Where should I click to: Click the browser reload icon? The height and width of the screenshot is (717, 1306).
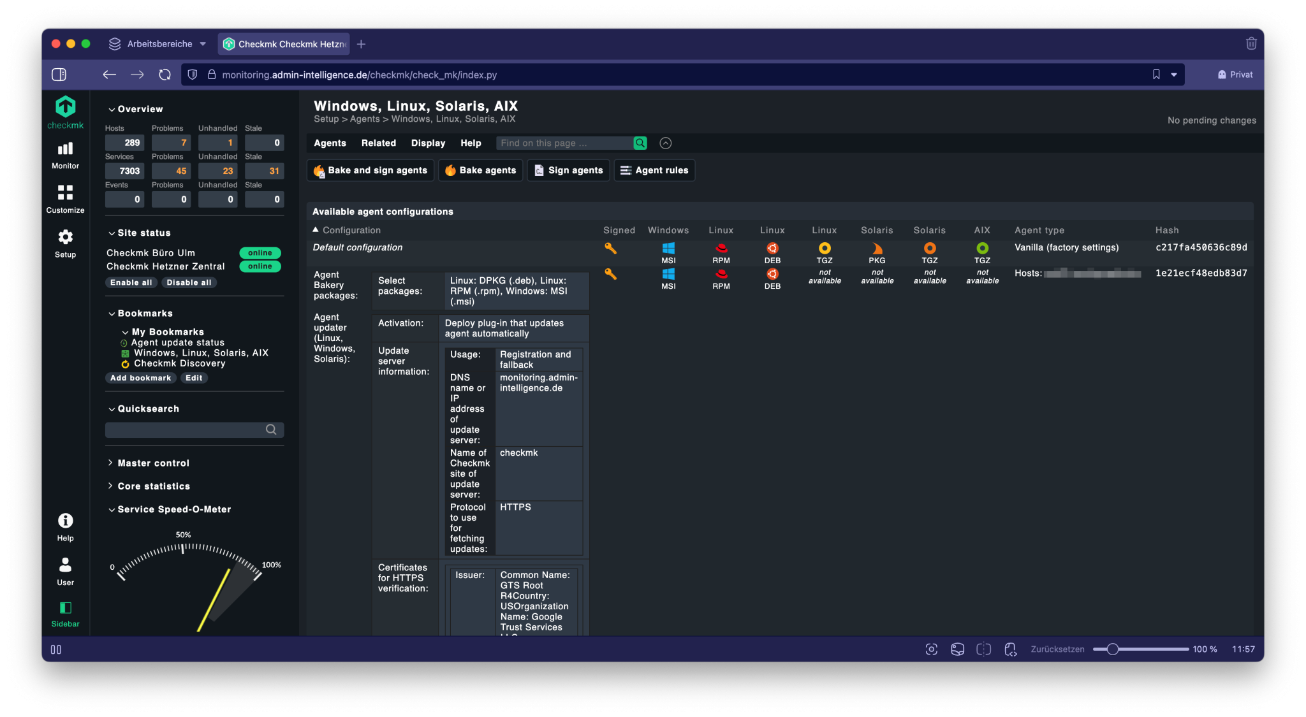click(x=165, y=75)
